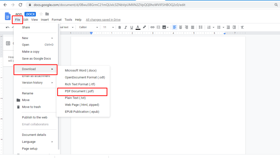Insert an image

coord(164,27)
